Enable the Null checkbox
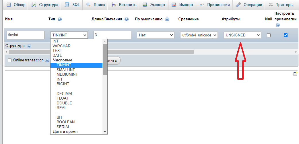 (269, 35)
